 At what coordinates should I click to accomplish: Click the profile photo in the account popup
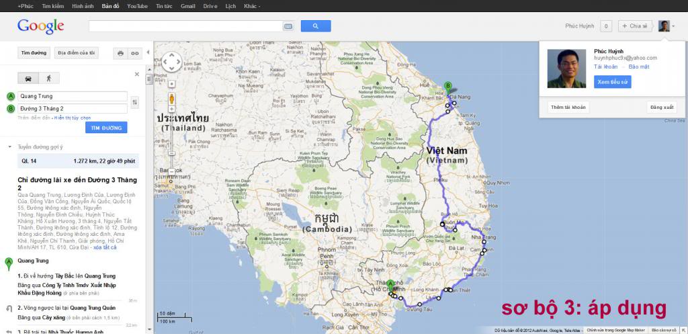pyautogui.click(x=566, y=69)
